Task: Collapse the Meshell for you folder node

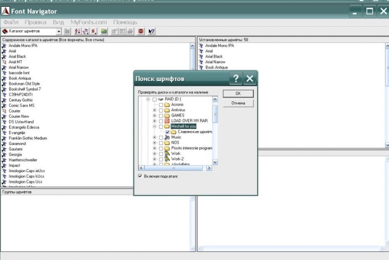Action: (x=155, y=127)
